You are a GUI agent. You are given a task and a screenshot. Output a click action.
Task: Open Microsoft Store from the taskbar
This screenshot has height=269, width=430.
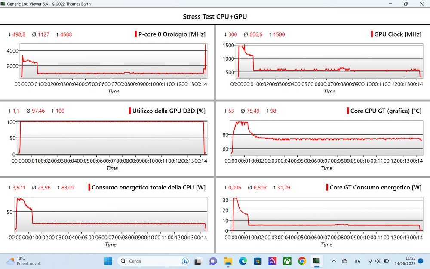coord(258,261)
